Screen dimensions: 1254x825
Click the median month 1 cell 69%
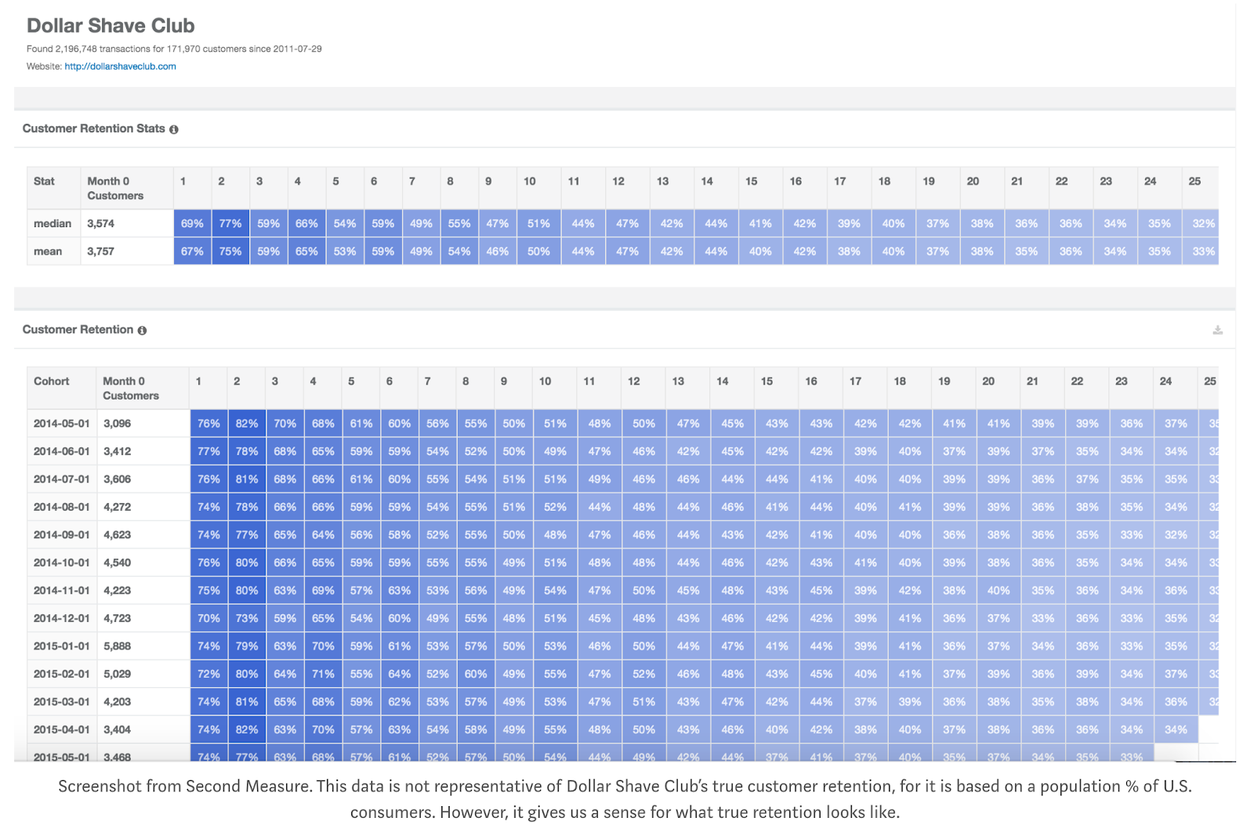[192, 223]
